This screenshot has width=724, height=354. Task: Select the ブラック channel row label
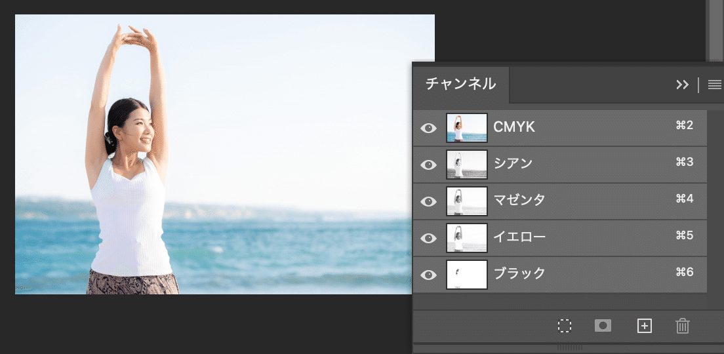(x=519, y=273)
